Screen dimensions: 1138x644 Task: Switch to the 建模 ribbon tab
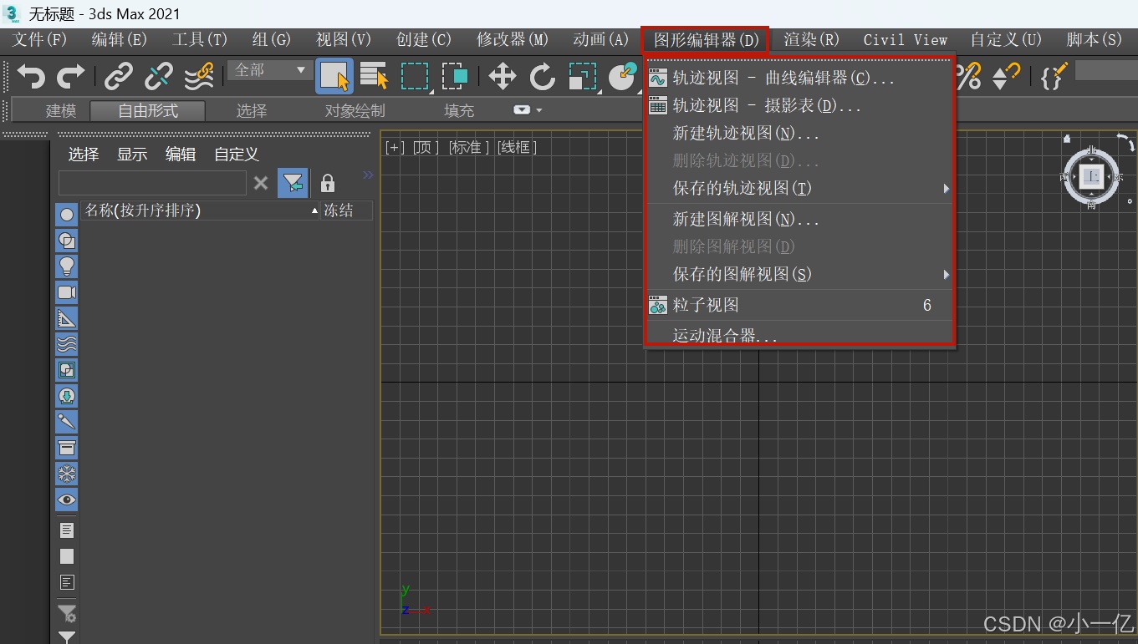(61, 110)
